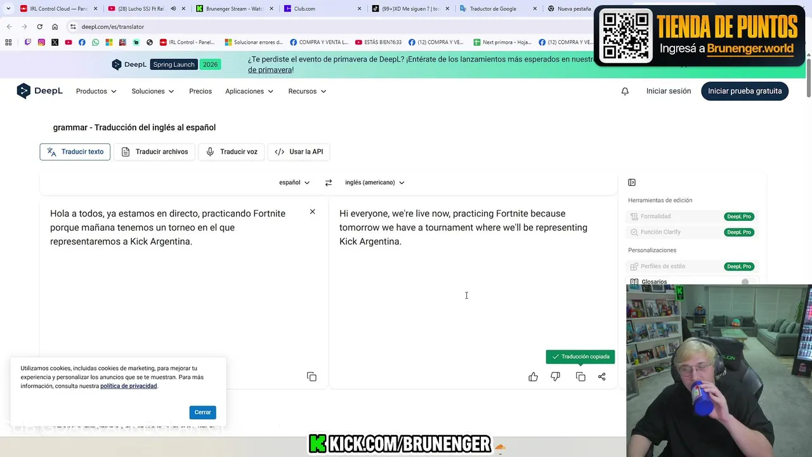Expand the Productos menu
812x457 pixels.
[96, 91]
